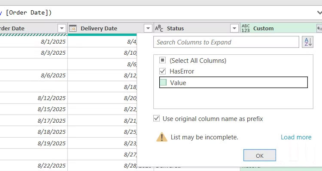Expand the formula bar with the chevron
The image size is (322, 171).
[318, 13]
